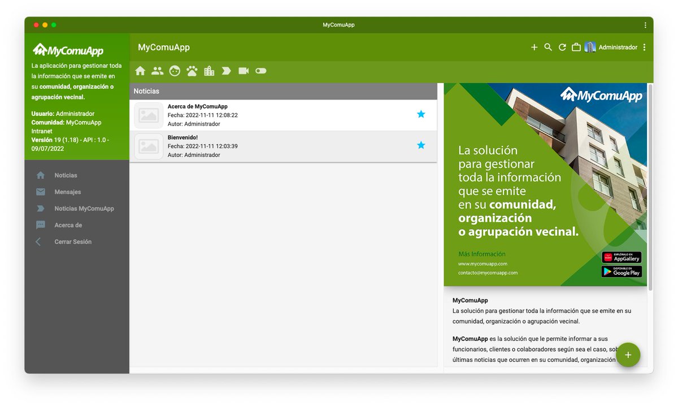Click the Noticias MyComuApp tag icon
The height and width of the screenshot is (406, 678).
coord(40,209)
